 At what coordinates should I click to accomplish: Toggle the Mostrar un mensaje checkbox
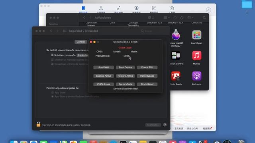[52, 60]
